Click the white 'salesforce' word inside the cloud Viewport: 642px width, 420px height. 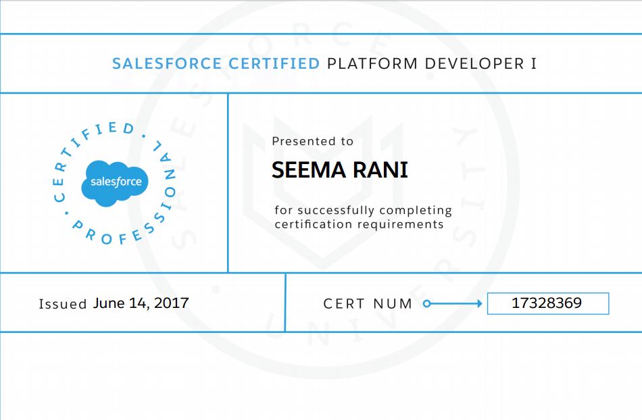[x=116, y=182]
